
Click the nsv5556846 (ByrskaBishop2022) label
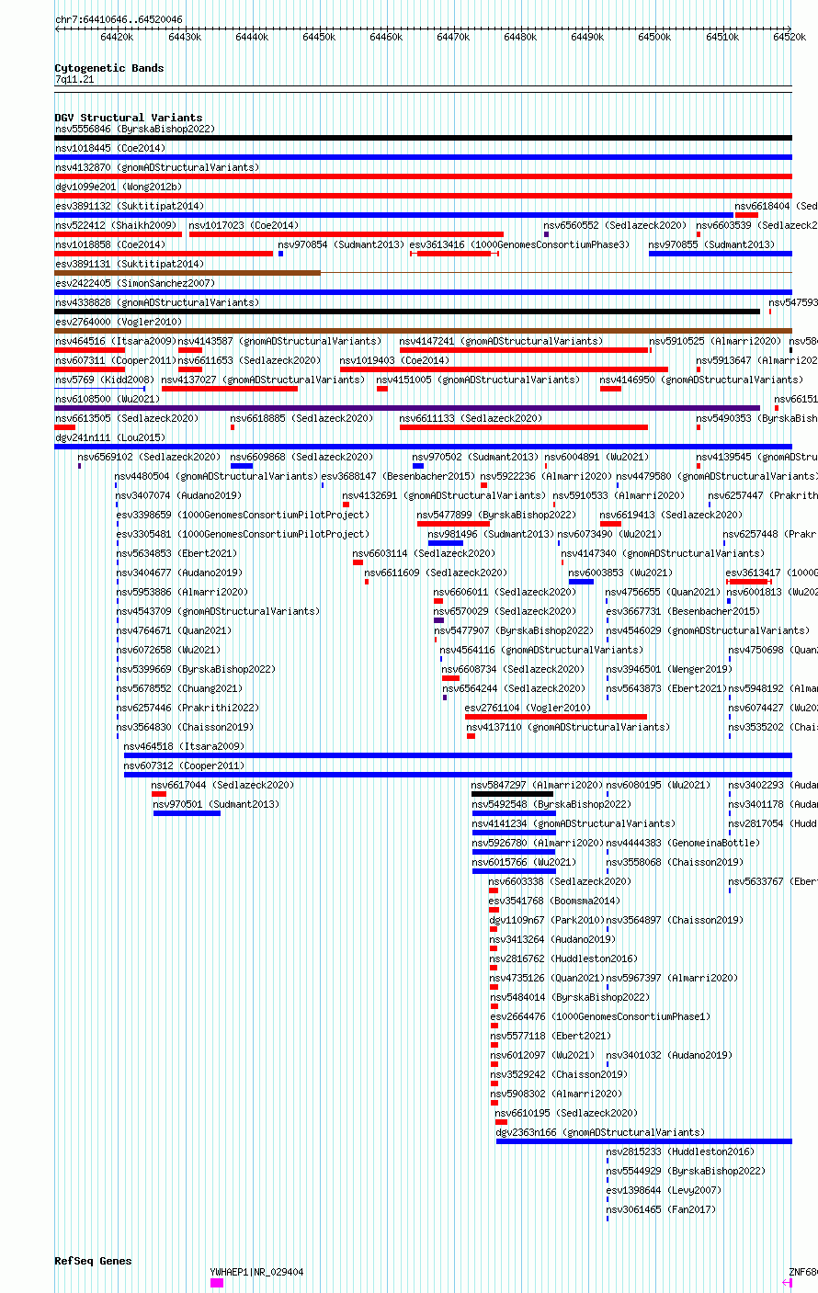click(x=134, y=129)
